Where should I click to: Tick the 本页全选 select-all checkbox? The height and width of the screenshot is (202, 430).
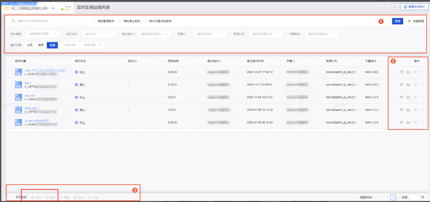point(11,197)
